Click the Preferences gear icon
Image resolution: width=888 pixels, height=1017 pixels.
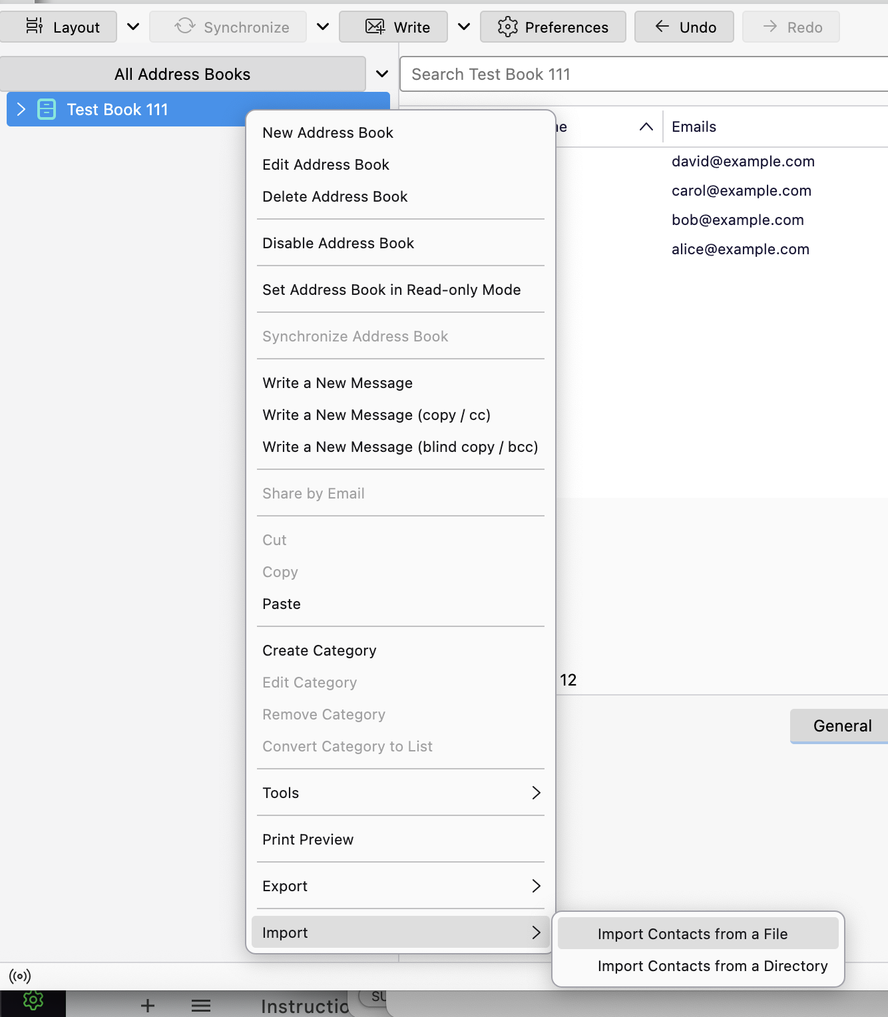(x=507, y=27)
